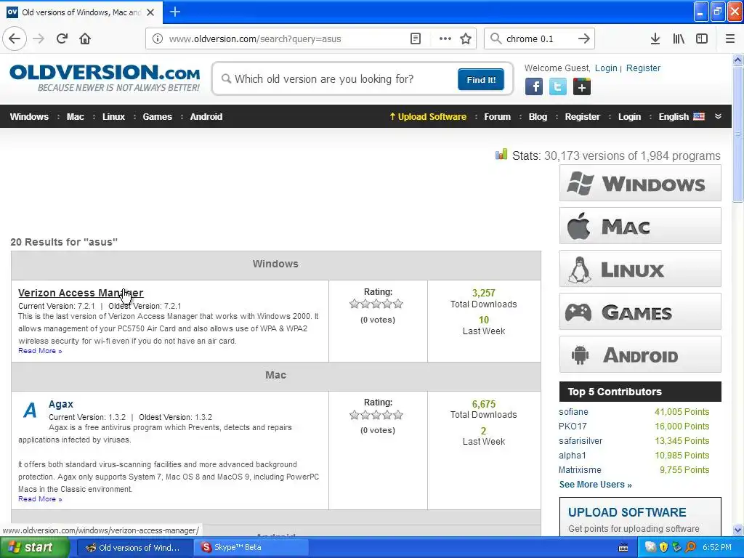Click the large Games sidebar button
The height and width of the screenshot is (558, 744).
point(640,312)
